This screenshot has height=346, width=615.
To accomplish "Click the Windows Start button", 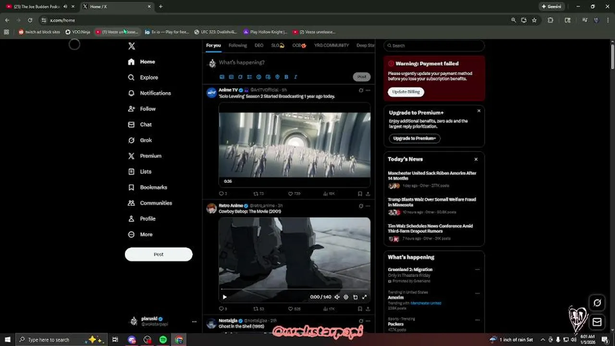I will point(8,340).
